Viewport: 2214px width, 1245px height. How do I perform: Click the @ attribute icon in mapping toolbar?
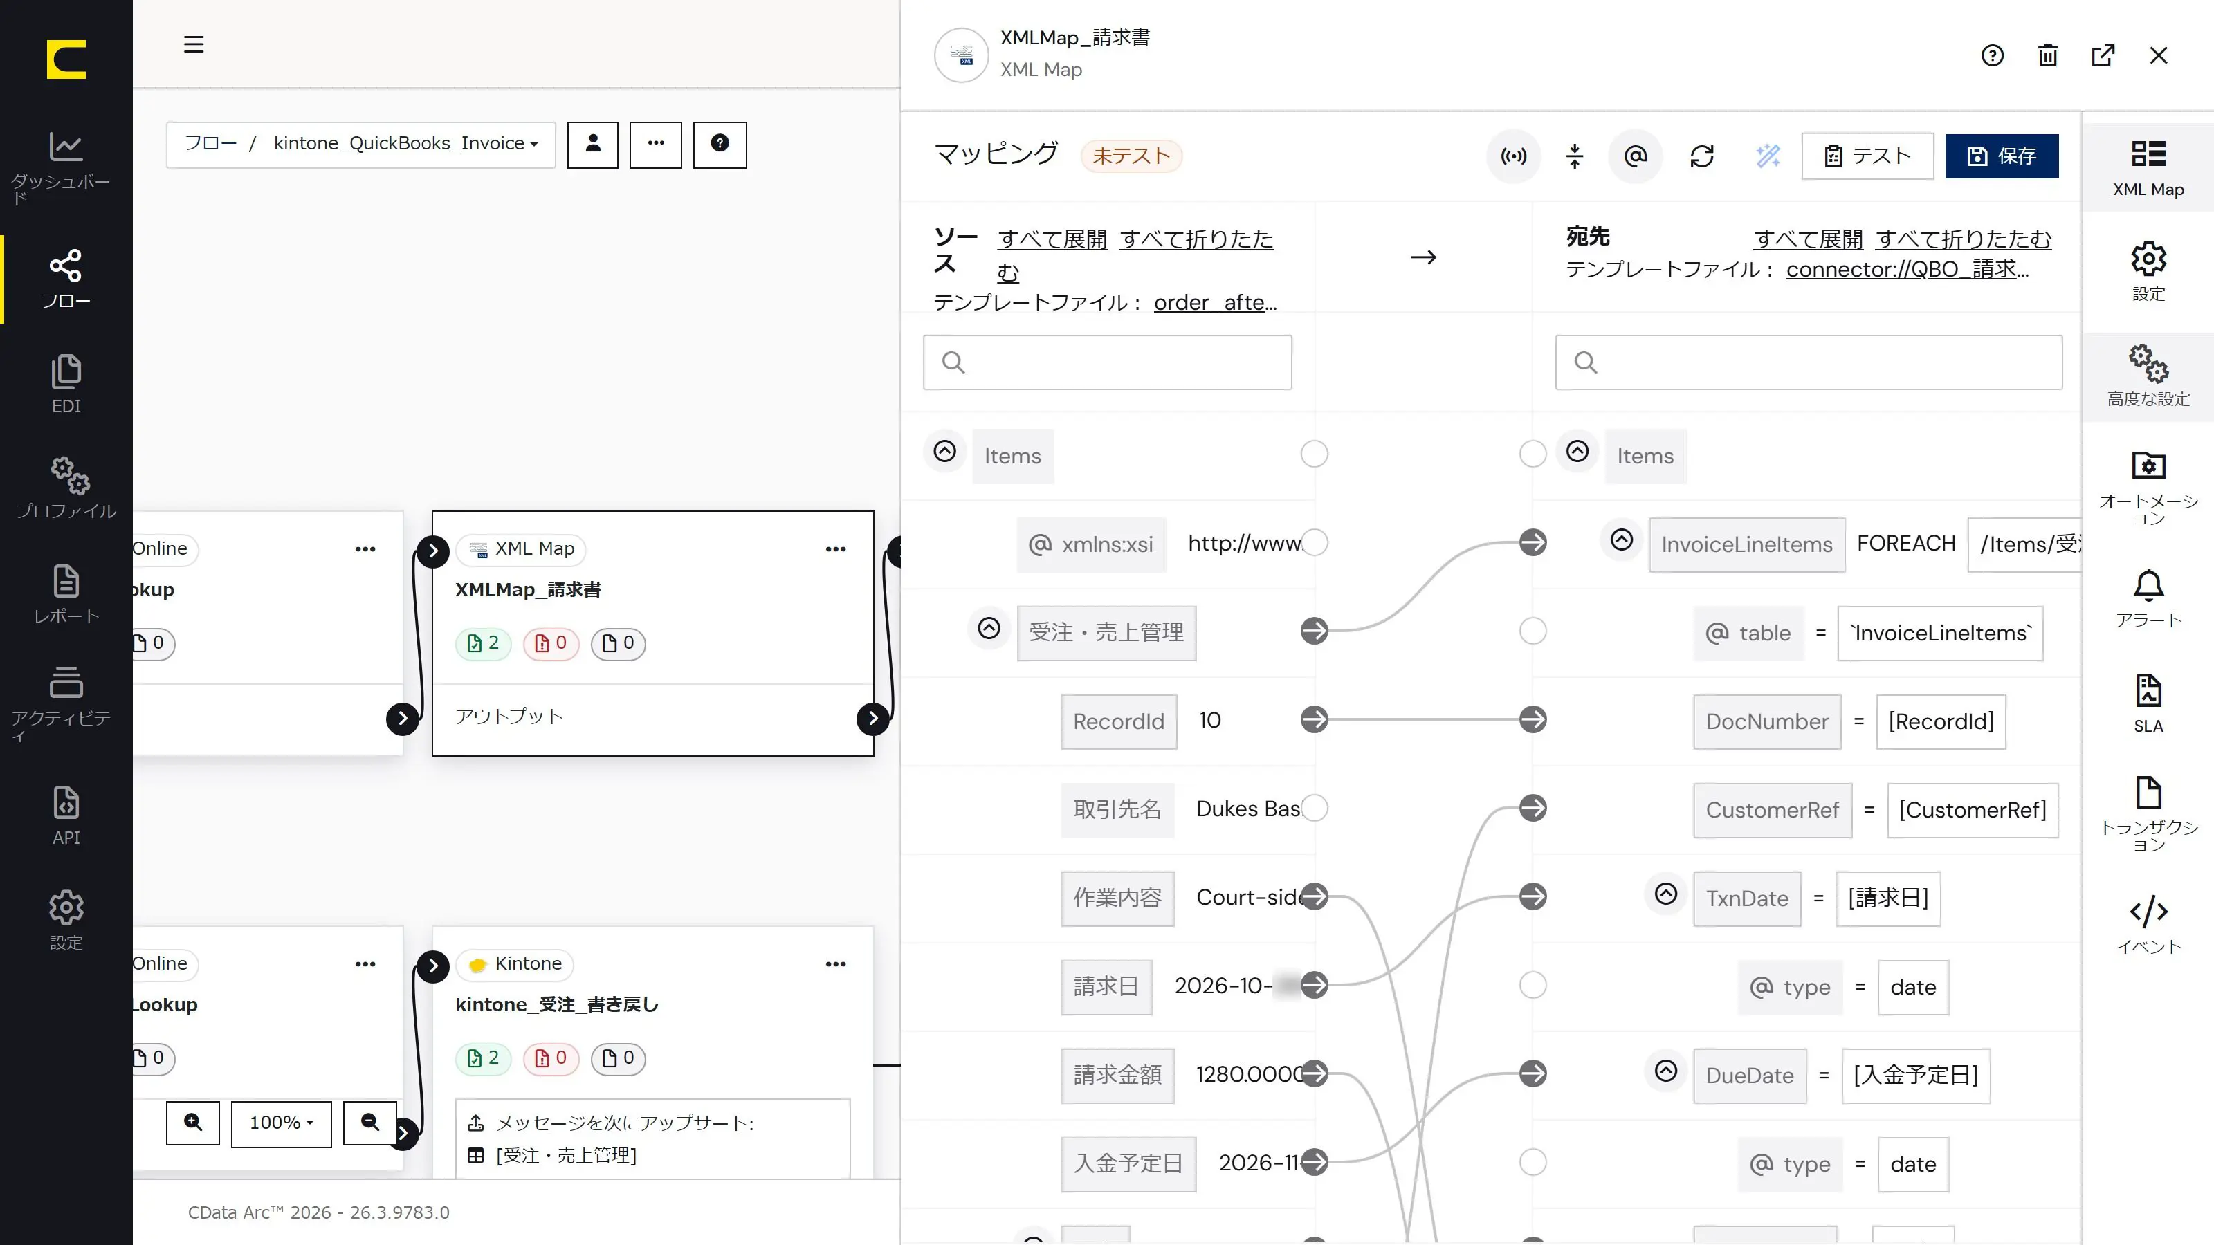click(x=1636, y=156)
